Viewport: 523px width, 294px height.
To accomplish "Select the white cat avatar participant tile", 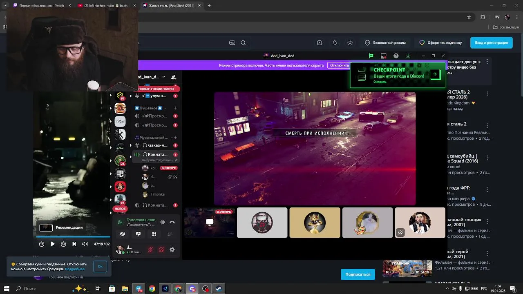I will (367, 223).
